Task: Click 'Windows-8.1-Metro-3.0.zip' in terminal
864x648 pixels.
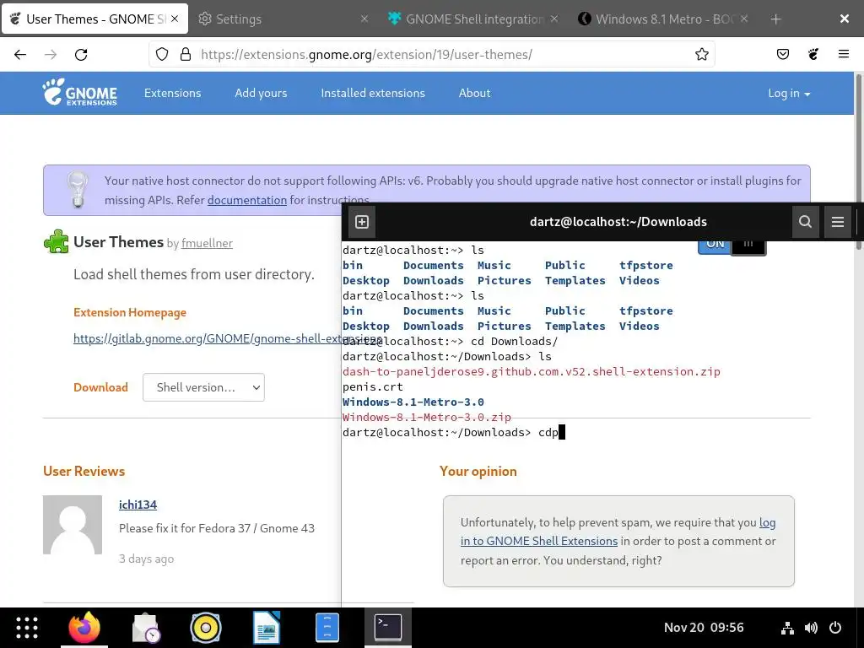Action: [426, 417]
